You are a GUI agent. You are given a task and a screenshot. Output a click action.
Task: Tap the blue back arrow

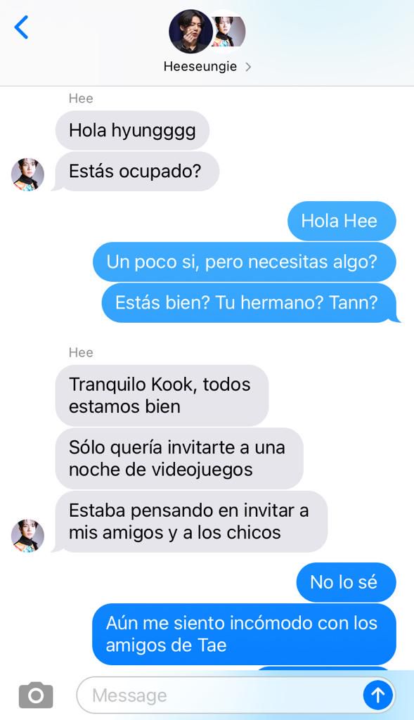click(22, 27)
